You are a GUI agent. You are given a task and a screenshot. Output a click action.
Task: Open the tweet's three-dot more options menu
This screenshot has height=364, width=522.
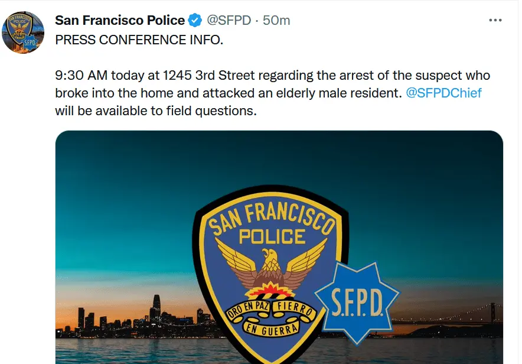[495, 20]
